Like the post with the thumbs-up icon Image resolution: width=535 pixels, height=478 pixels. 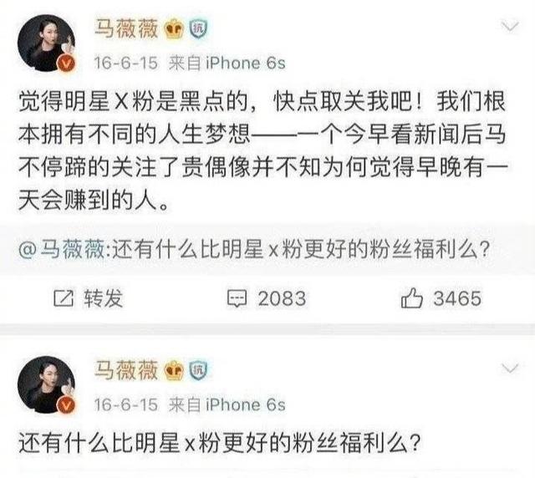[411, 297]
